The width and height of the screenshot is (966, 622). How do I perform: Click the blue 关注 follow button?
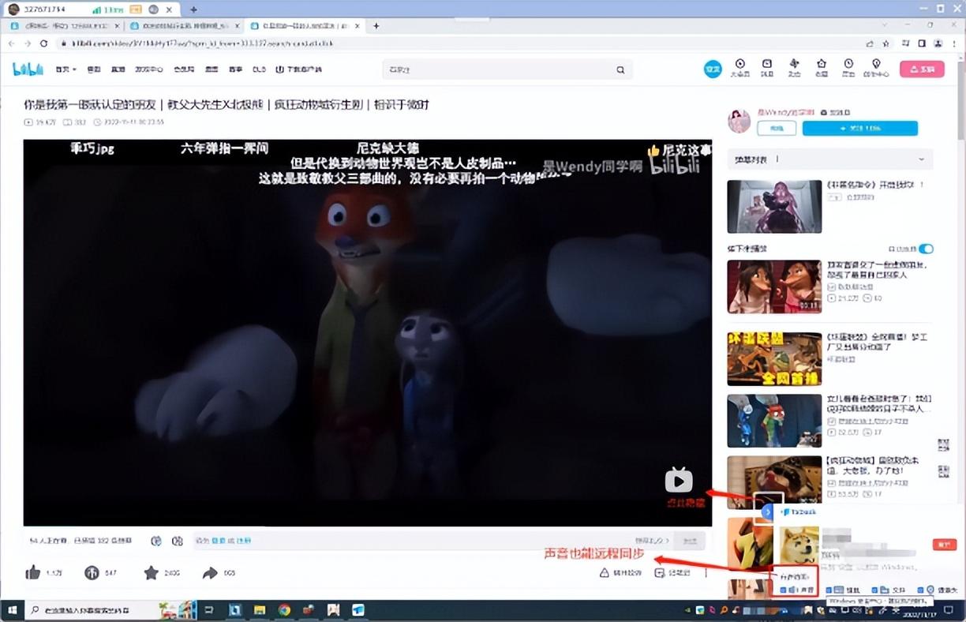pos(860,128)
